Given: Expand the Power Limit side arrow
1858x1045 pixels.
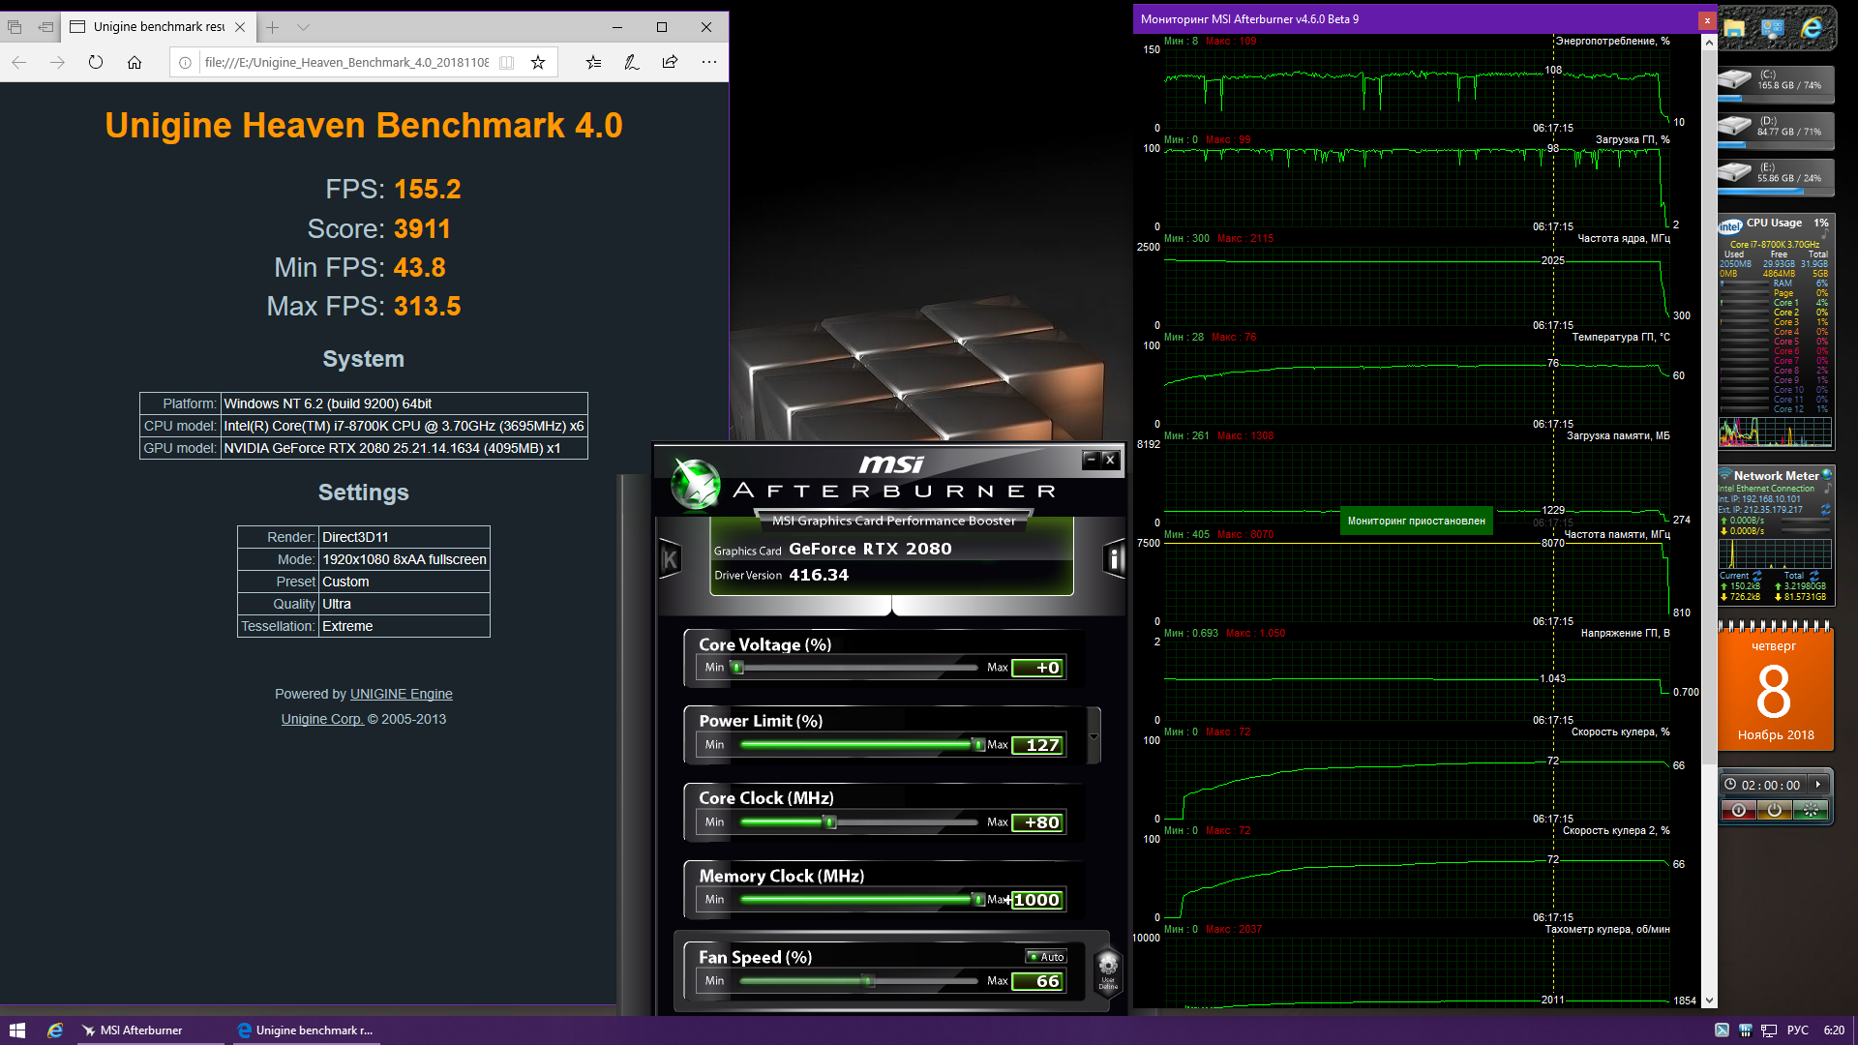Looking at the screenshot, I should click(1094, 736).
